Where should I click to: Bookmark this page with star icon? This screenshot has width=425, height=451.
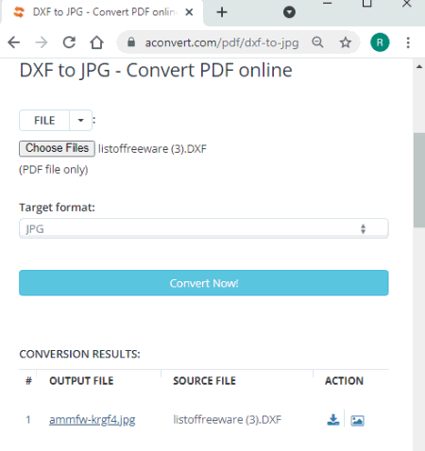click(x=346, y=42)
